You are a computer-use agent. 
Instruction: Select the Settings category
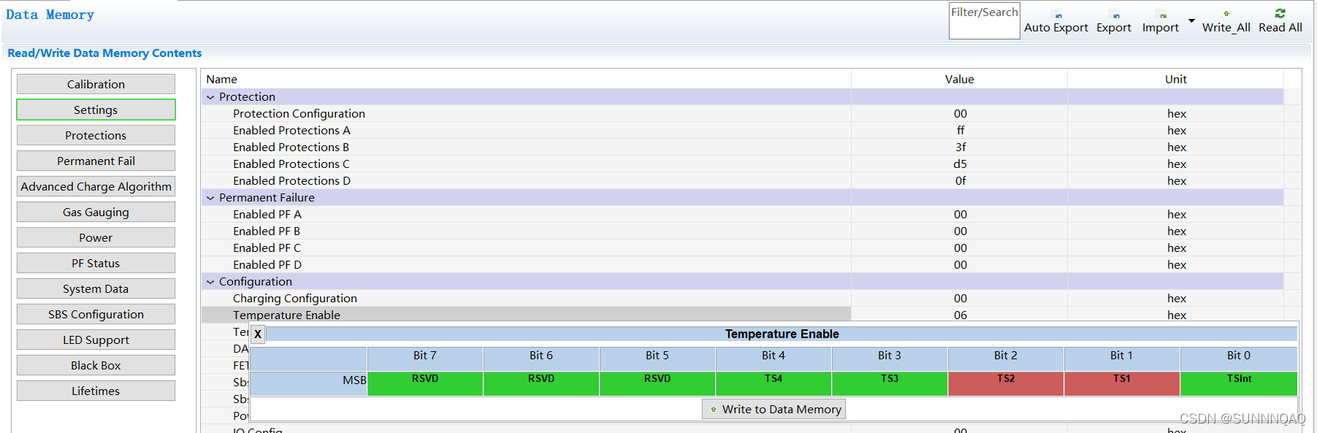tap(96, 110)
